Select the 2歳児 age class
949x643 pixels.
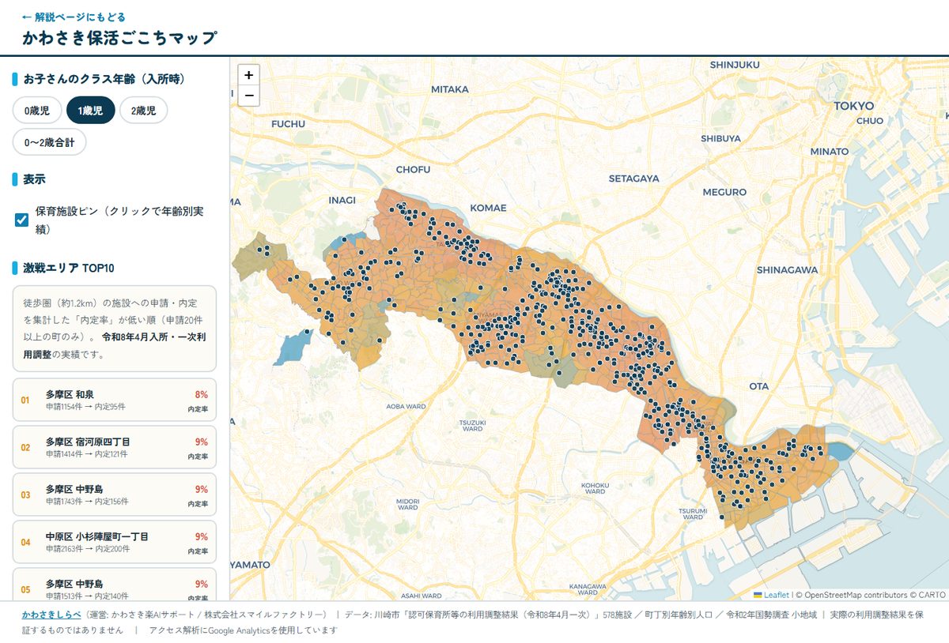(143, 111)
